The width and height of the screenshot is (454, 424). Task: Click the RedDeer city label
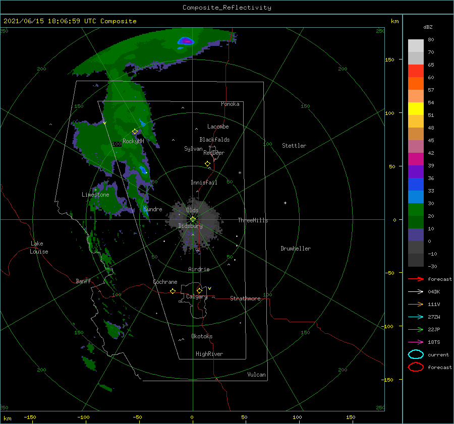[x=214, y=153]
